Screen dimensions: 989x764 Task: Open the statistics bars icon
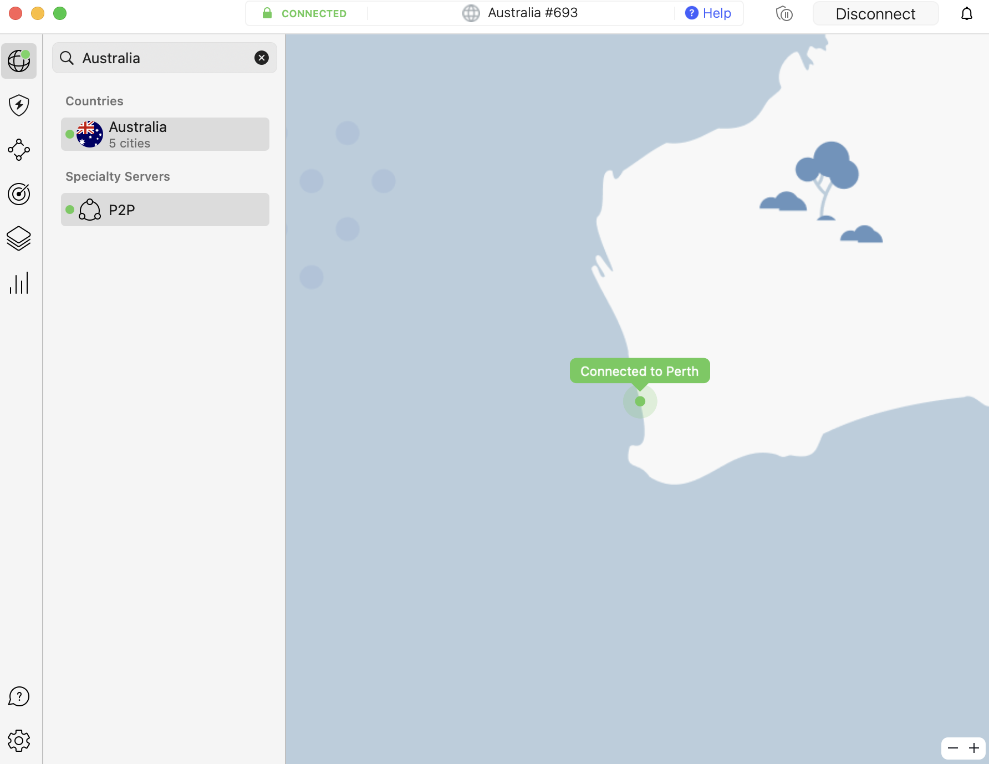(19, 283)
